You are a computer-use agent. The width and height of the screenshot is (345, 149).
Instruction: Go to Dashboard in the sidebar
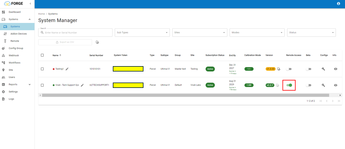click(15, 12)
